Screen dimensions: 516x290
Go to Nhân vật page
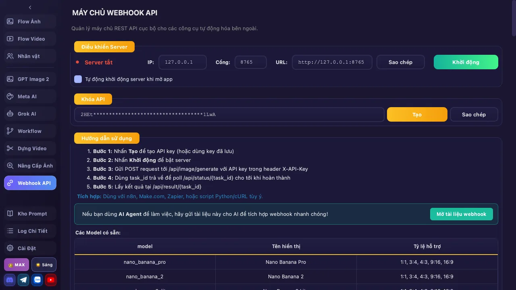[x=30, y=56]
